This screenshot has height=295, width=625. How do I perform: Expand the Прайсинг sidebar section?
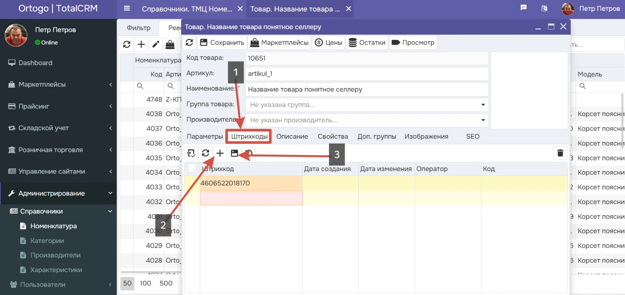point(58,106)
